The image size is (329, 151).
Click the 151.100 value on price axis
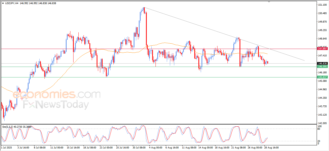[322, 5]
